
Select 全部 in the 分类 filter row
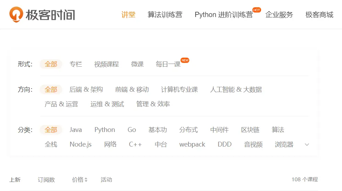(x=51, y=130)
